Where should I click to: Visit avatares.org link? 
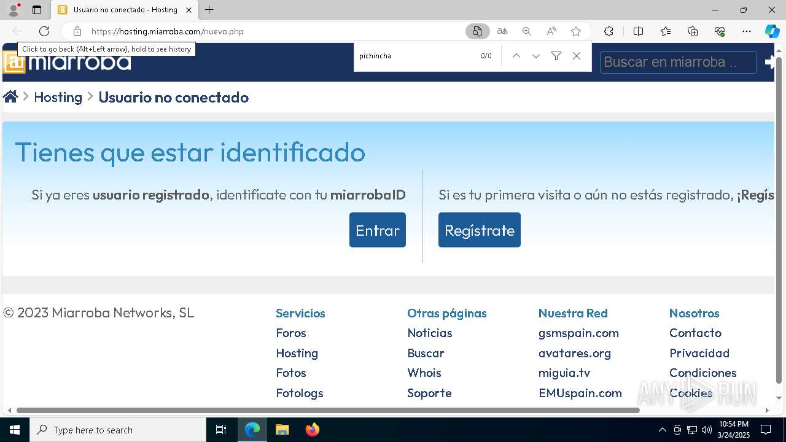click(x=575, y=353)
